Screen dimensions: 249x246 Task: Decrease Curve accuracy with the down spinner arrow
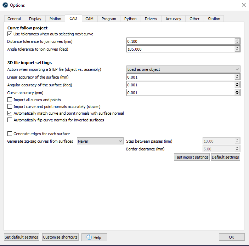[237, 94]
